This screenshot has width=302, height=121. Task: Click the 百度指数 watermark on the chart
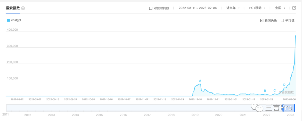286,92
